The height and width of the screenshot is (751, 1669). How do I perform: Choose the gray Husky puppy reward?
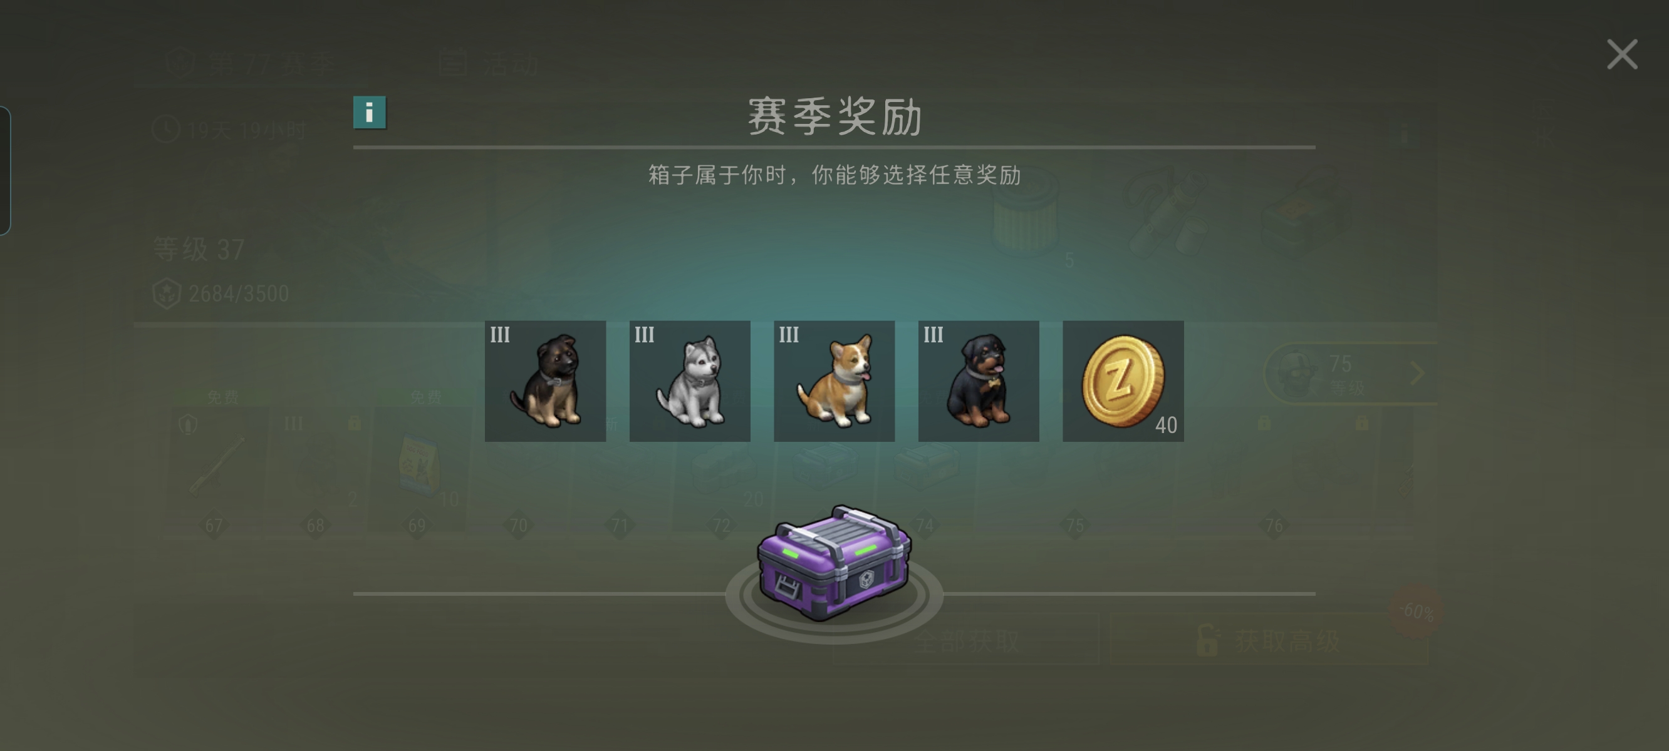click(690, 381)
